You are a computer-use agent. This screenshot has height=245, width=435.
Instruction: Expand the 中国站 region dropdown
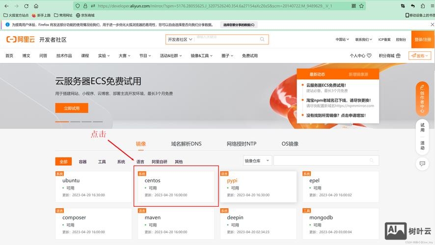click(342, 39)
